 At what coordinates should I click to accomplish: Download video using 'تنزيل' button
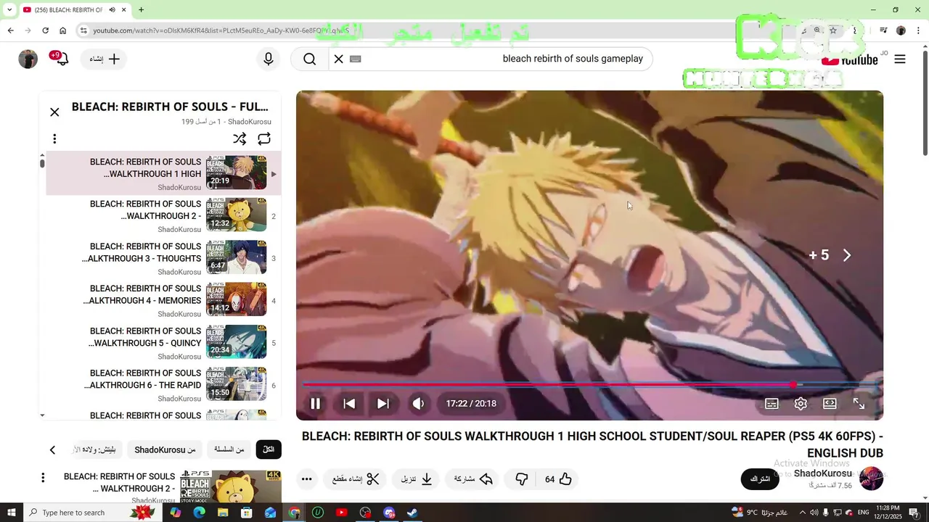[417, 479]
